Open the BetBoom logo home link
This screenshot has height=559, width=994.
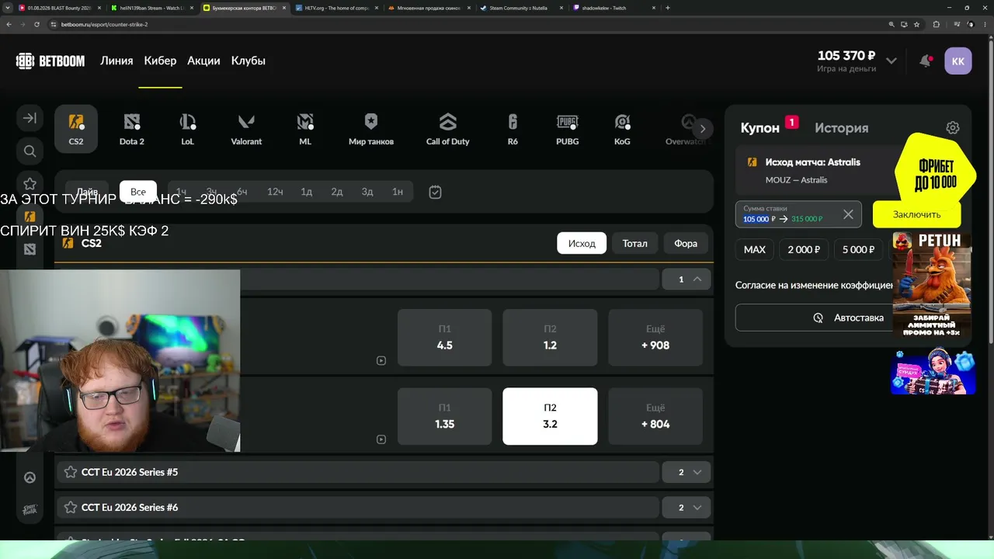pos(50,61)
